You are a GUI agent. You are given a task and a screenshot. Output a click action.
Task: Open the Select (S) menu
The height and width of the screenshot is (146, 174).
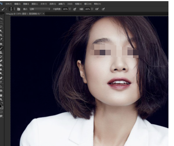52,4
